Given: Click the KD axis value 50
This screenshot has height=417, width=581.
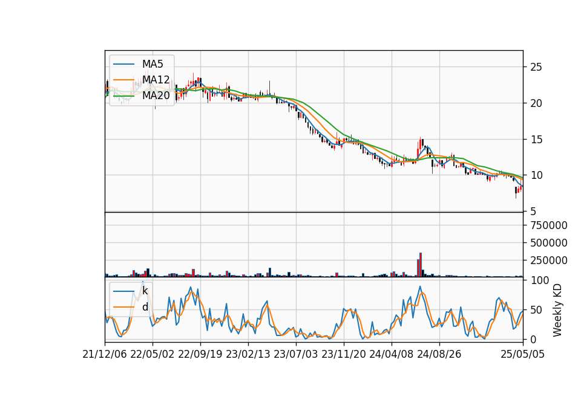Looking at the screenshot, I should (x=536, y=309).
